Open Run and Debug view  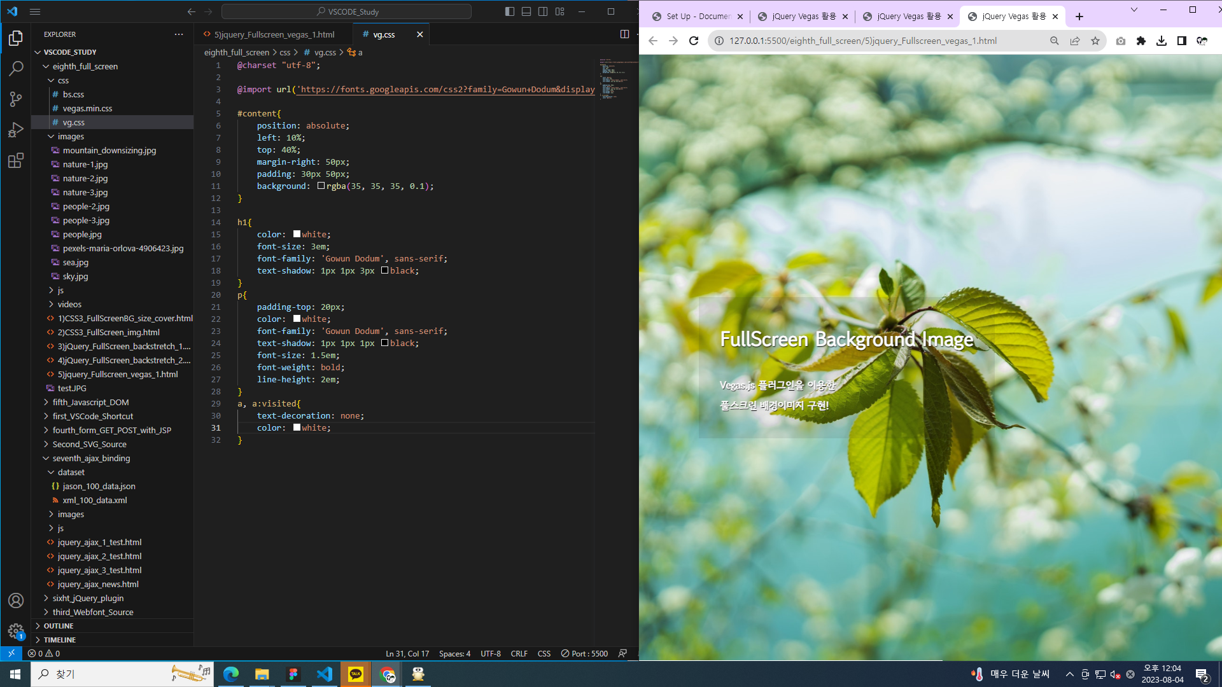16,130
